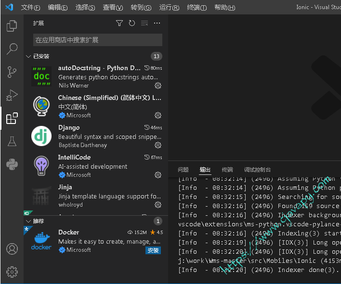Select the Django dj logo
The height and width of the screenshot is (284, 341).
click(41, 136)
